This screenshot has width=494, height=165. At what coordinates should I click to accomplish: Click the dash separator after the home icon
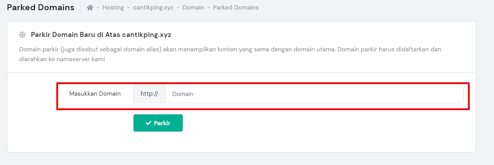[x=98, y=7]
